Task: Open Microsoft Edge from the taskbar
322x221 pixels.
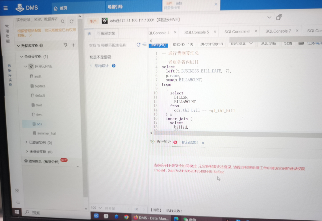Action: [176, 218]
